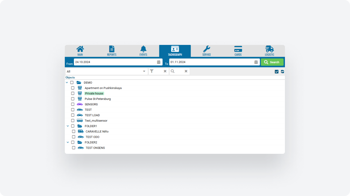Clear the search field with X
Viewport: 350px width, 196px height.
(186, 71)
